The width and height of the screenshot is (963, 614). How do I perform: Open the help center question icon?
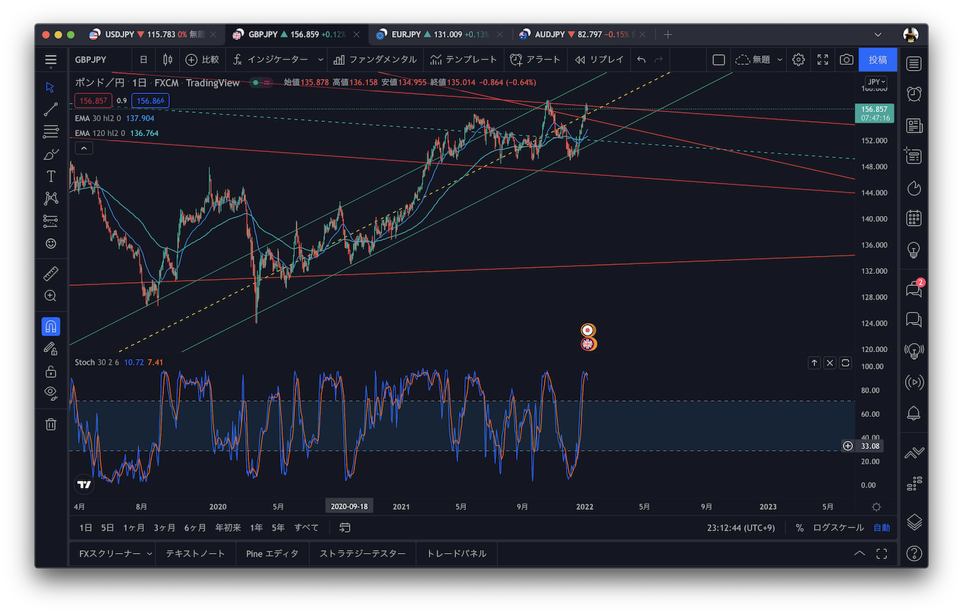coord(914,553)
